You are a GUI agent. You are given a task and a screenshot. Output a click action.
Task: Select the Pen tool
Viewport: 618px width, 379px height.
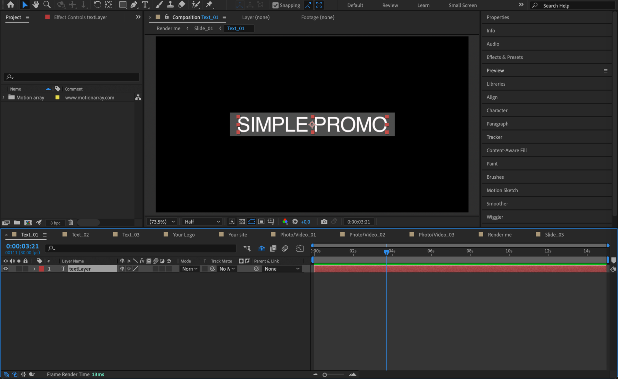[x=134, y=5]
